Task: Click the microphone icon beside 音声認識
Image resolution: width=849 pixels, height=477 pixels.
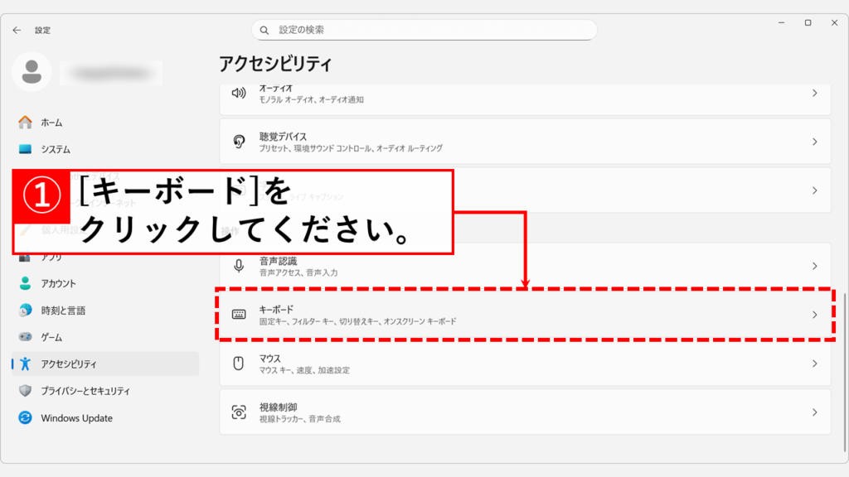Action: [239, 266]
